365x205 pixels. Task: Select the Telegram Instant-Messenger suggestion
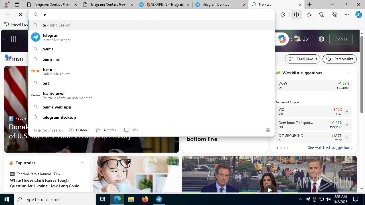(152, 37)
